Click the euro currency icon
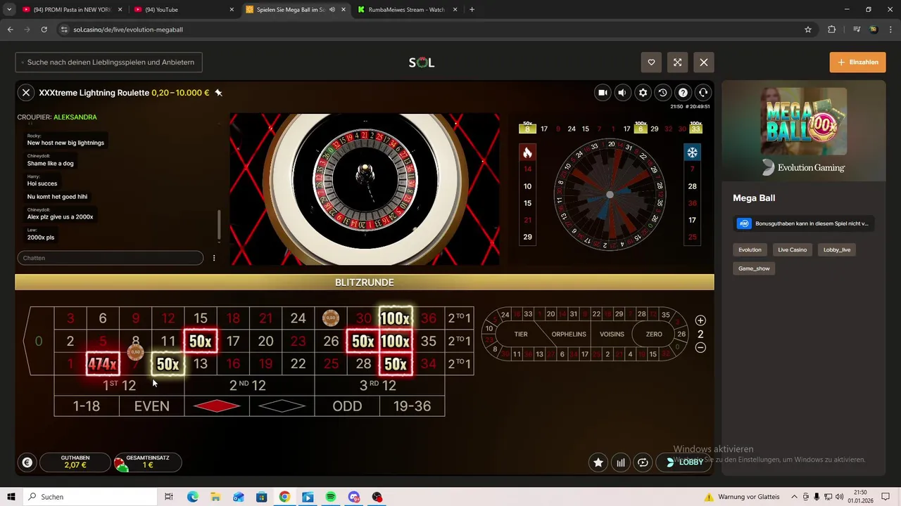The height and width of the screenshot is (506, 901). [27, 462]
